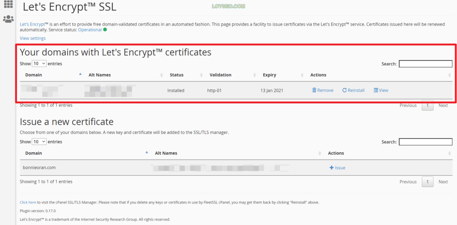The height and width of the screenshot is (225, 457).
Task: Expand the entries dropdown in certificates table
Action: (x=39, y=63)
